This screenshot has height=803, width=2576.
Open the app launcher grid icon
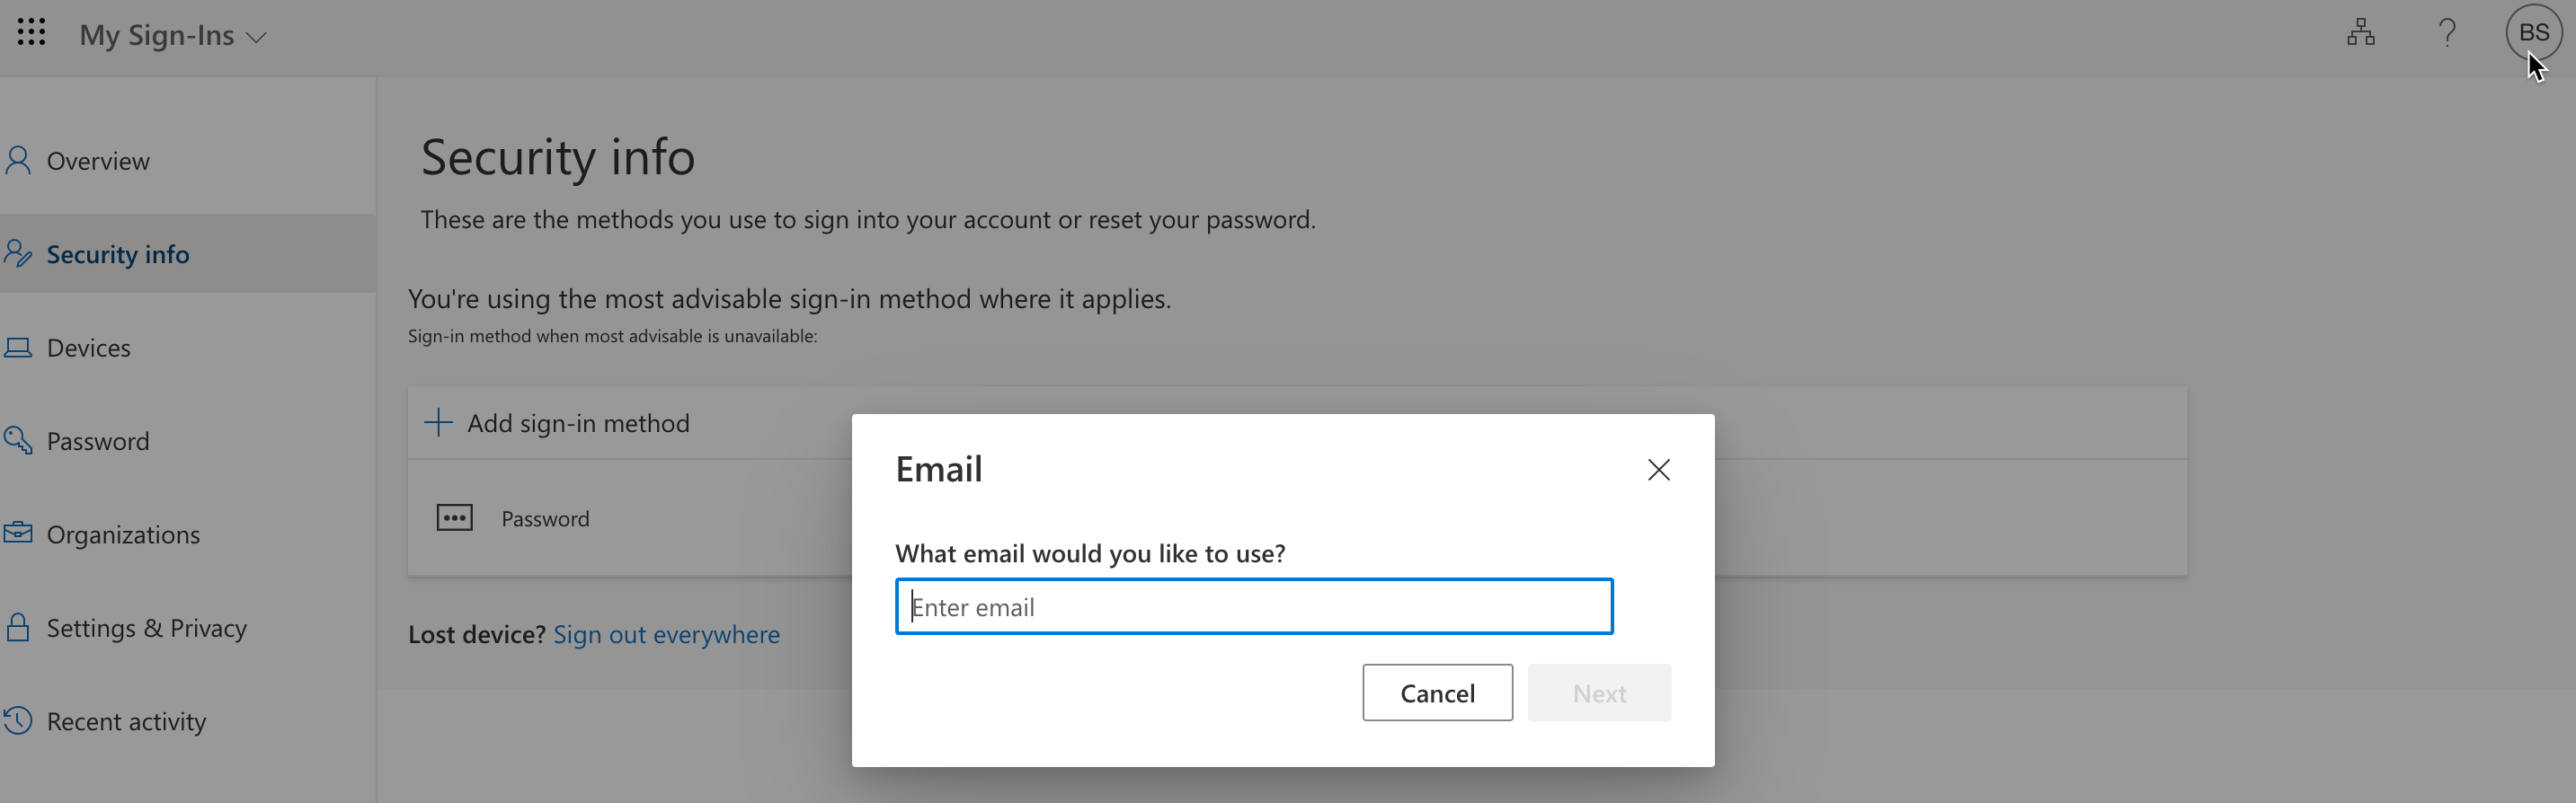[32, 33]
